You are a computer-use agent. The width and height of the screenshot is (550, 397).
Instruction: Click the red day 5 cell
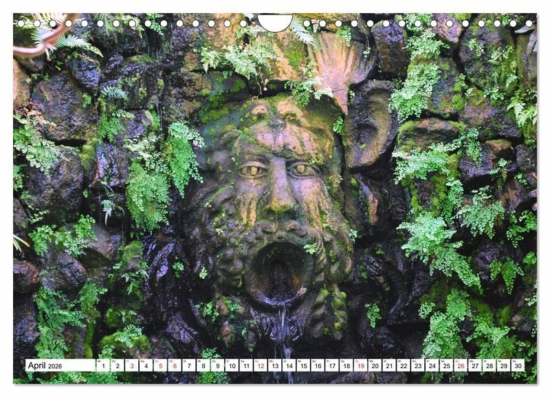tap(160, 365)
